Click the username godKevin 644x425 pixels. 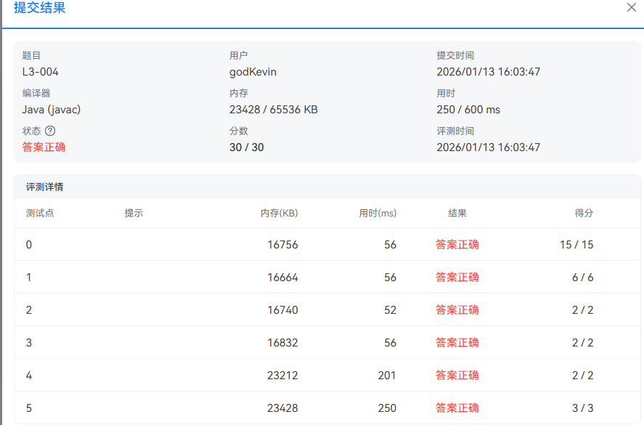[253, 72]
